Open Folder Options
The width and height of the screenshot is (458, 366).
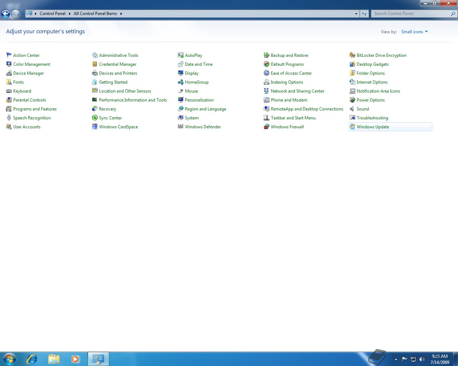point(370,73)
